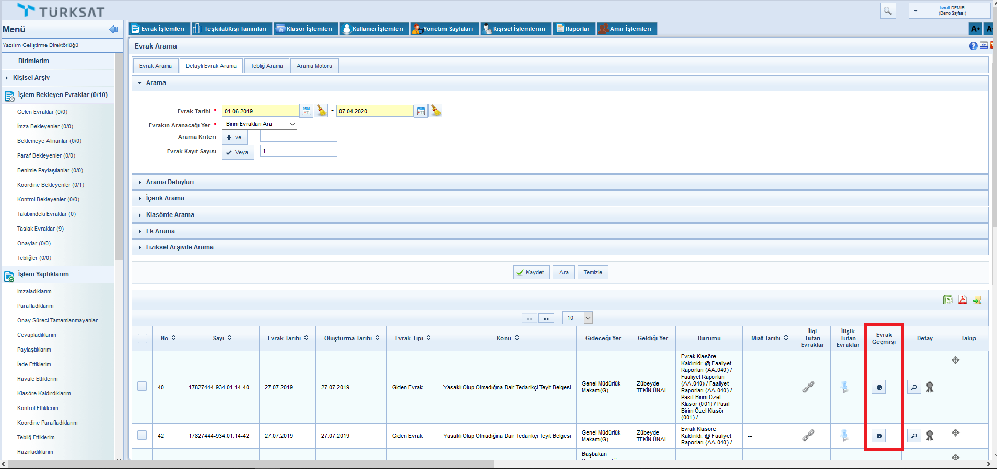
Task: Click the Evrak Kayıt Sayısı input field
Action: (x=298, y=151)
